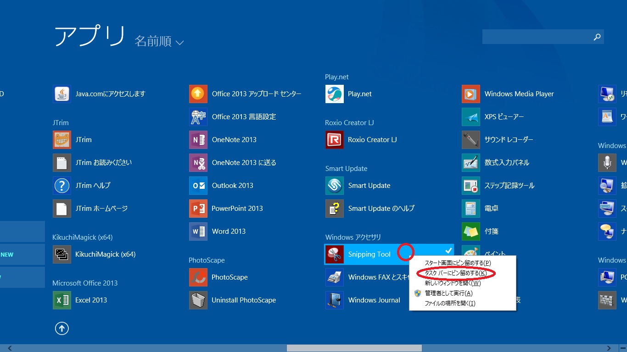Launch the Windows Journal icon

point(335,300)
